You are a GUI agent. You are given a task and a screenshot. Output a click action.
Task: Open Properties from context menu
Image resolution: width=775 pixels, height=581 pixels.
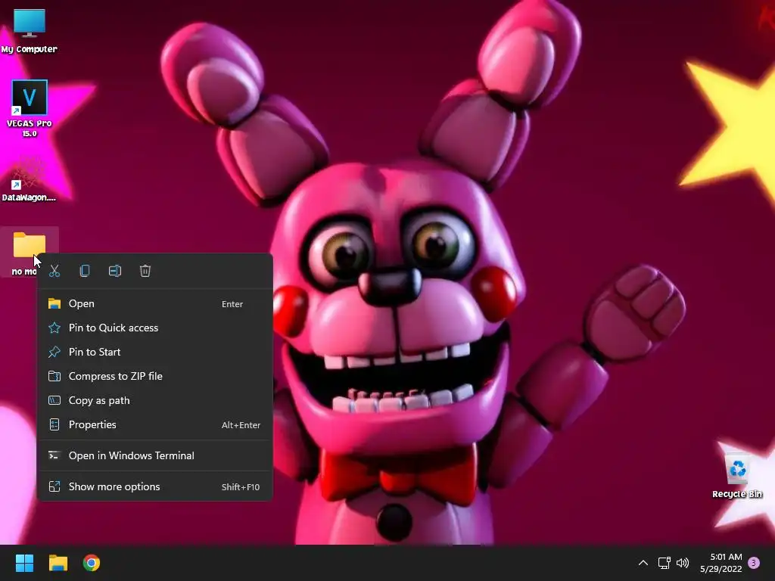(x=155, y=425)
